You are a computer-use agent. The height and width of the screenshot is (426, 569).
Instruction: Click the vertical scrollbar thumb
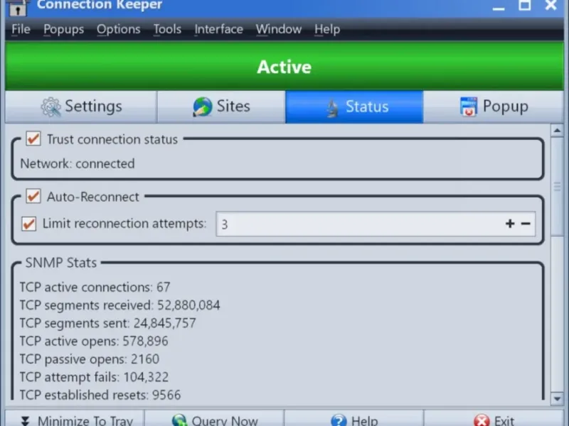pos(557,186)
